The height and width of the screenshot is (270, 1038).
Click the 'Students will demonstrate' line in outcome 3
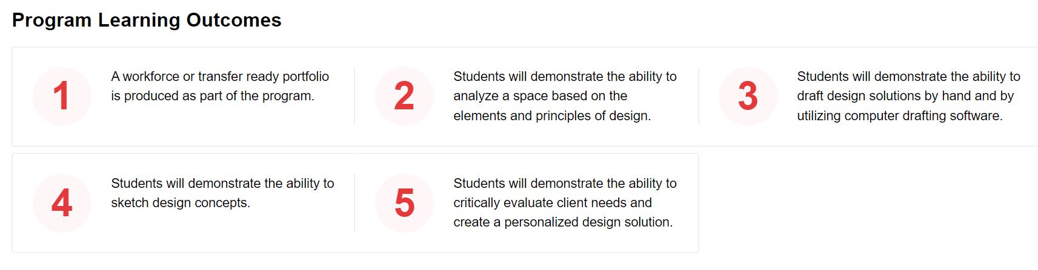point(908,77)
